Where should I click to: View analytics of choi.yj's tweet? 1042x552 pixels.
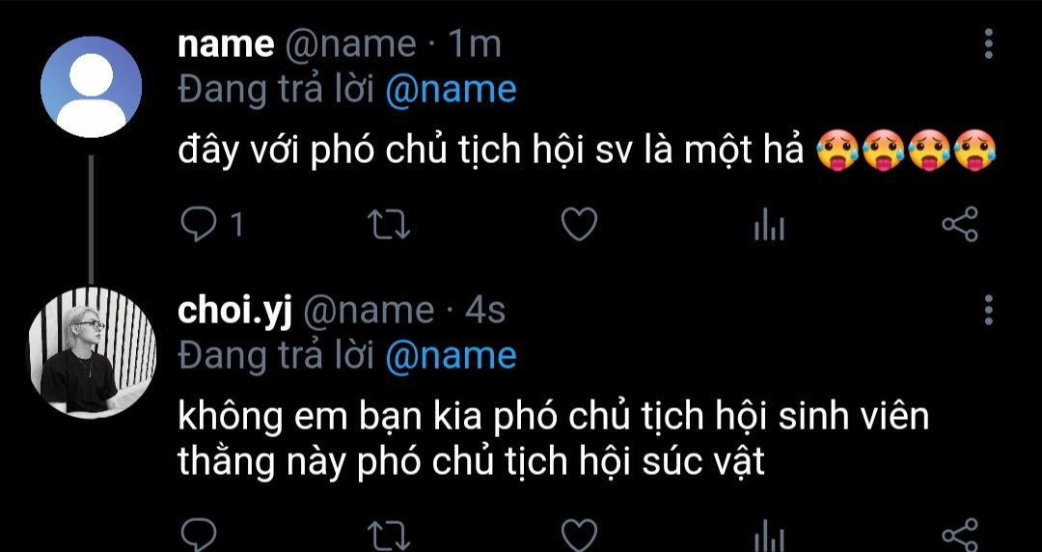(770, 536)
